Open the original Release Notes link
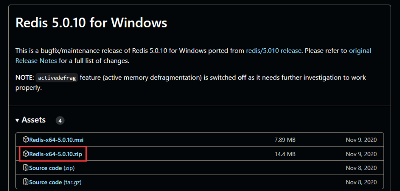 tap(360, 51)
